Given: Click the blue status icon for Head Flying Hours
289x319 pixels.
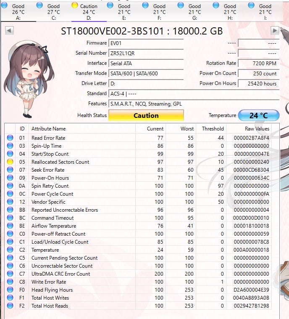Looking at the screenshot, I should (10, 290).
